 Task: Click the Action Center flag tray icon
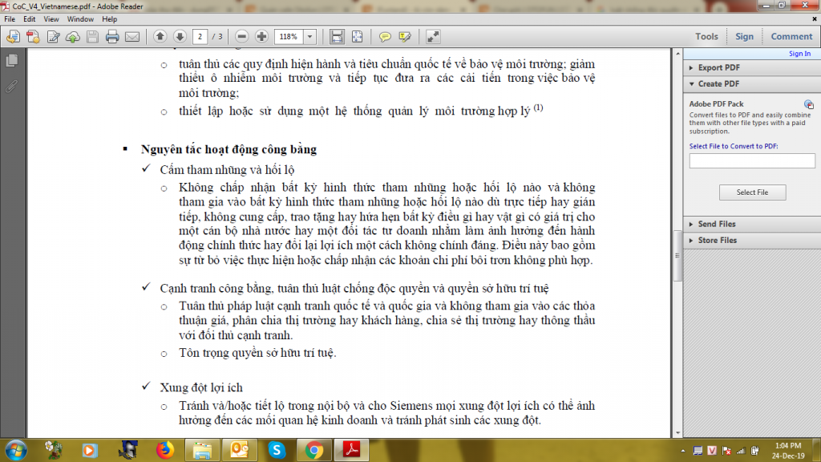click(x=726, y=451)
